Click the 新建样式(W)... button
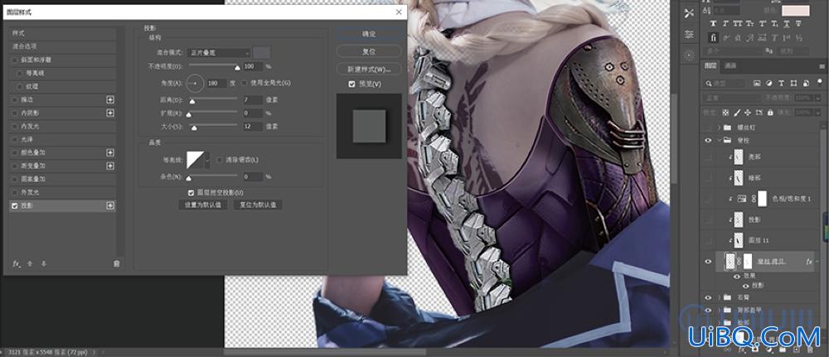Screen dimensions: 829x357 point(369,70)
